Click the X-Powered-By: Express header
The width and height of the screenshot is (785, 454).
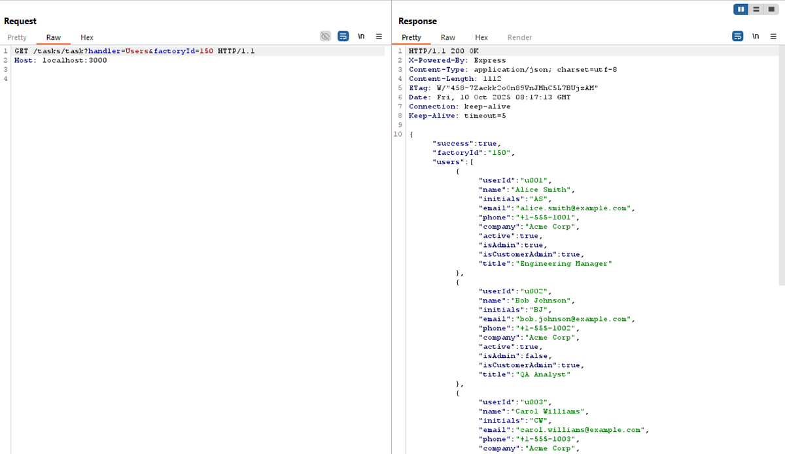click(x=457, y=60)
